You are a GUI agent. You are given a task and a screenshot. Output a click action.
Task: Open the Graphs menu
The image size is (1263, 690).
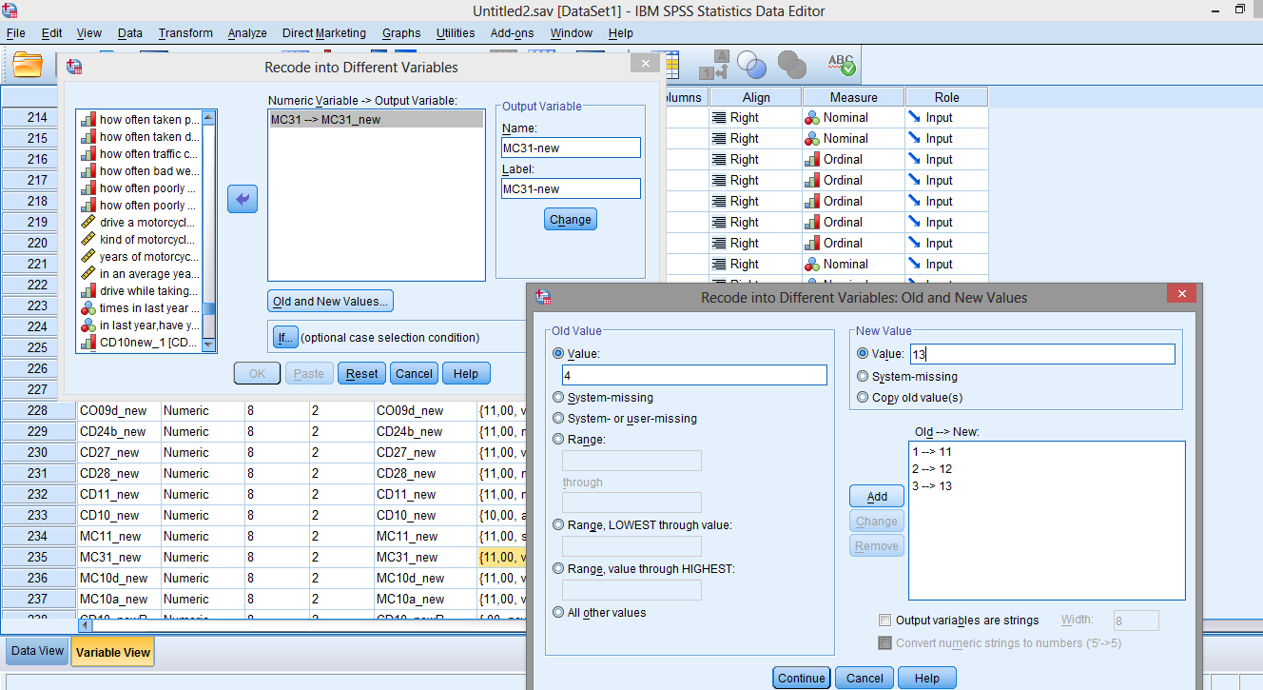401,32
